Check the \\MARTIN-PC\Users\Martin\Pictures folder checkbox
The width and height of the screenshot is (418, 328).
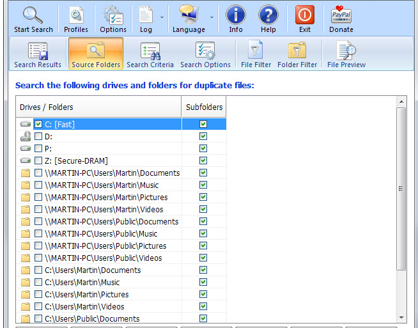click(x=38, y=197)
